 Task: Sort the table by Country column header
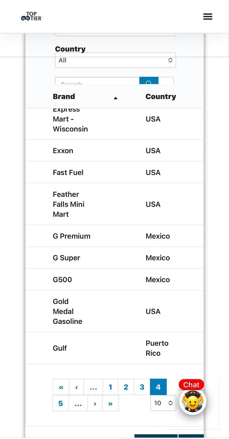click(161, 96)
